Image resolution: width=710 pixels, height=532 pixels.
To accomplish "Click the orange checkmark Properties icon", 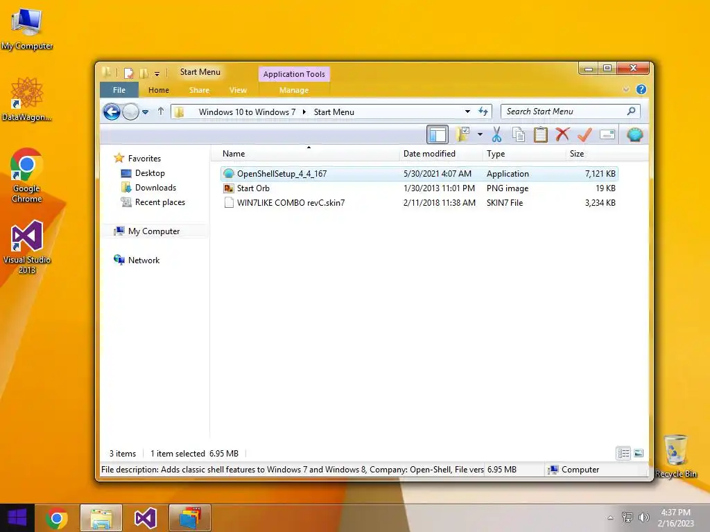I will (585, 134).
